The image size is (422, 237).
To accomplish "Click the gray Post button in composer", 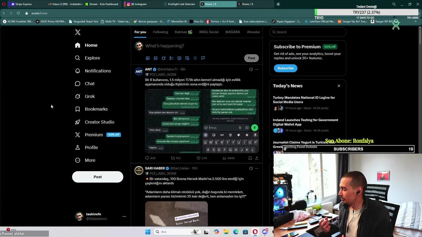I will coord(252,58).
